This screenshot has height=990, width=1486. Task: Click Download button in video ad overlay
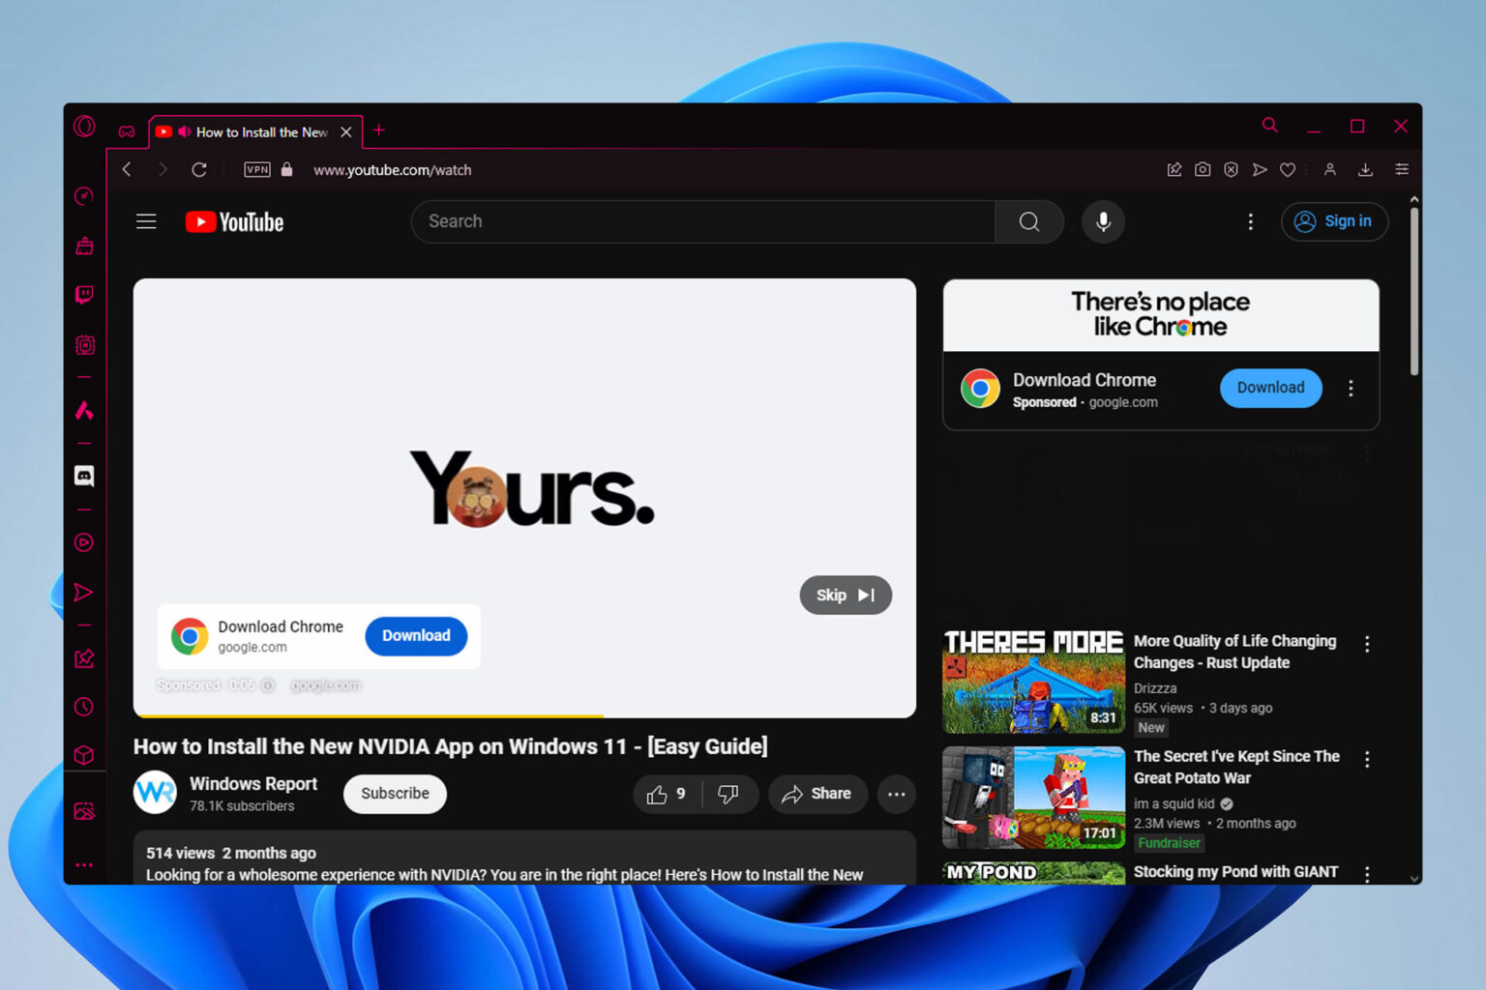pos(416,635)
